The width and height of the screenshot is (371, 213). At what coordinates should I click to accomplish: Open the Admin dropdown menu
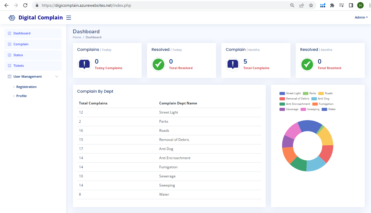point(361,17)
